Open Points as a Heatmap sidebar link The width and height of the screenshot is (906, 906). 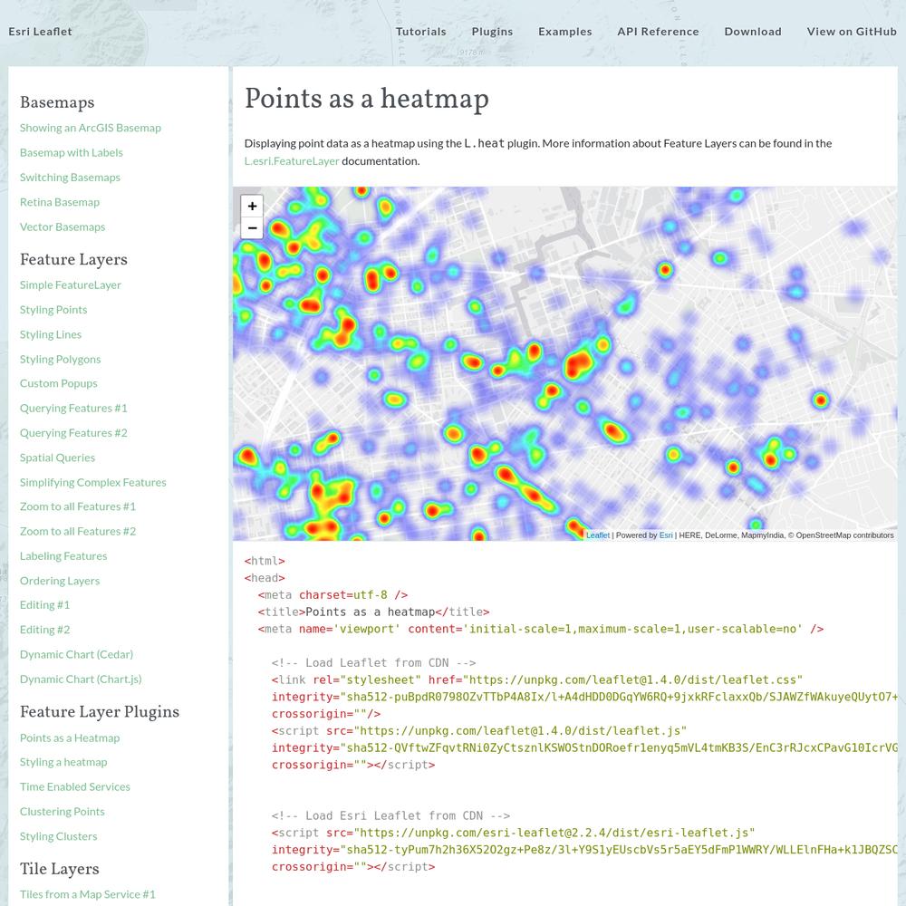point(70,738)
